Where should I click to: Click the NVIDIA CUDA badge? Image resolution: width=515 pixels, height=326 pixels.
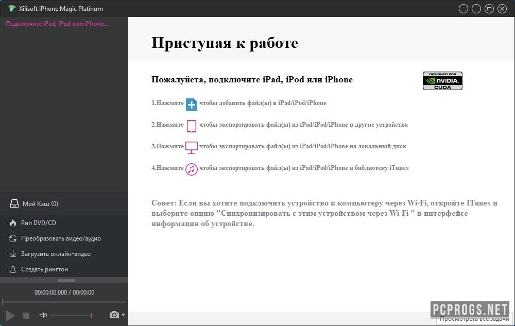[x=442, y=81]
